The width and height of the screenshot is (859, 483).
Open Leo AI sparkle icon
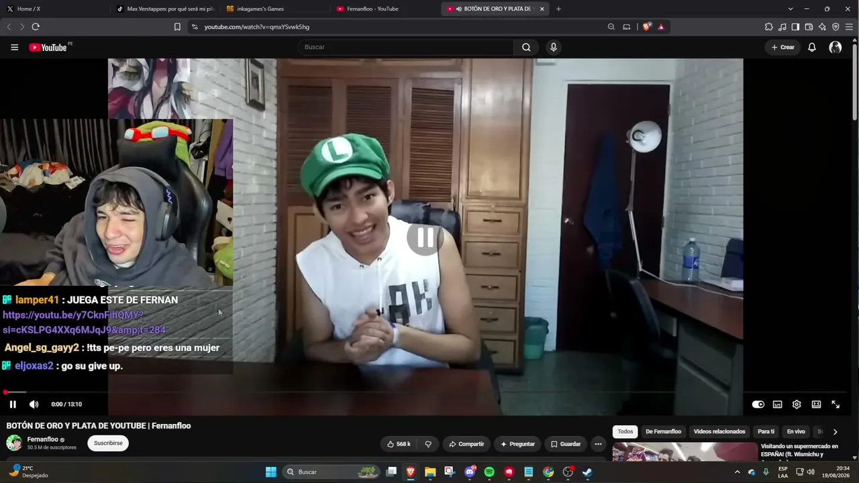click(x=822, y=27)
